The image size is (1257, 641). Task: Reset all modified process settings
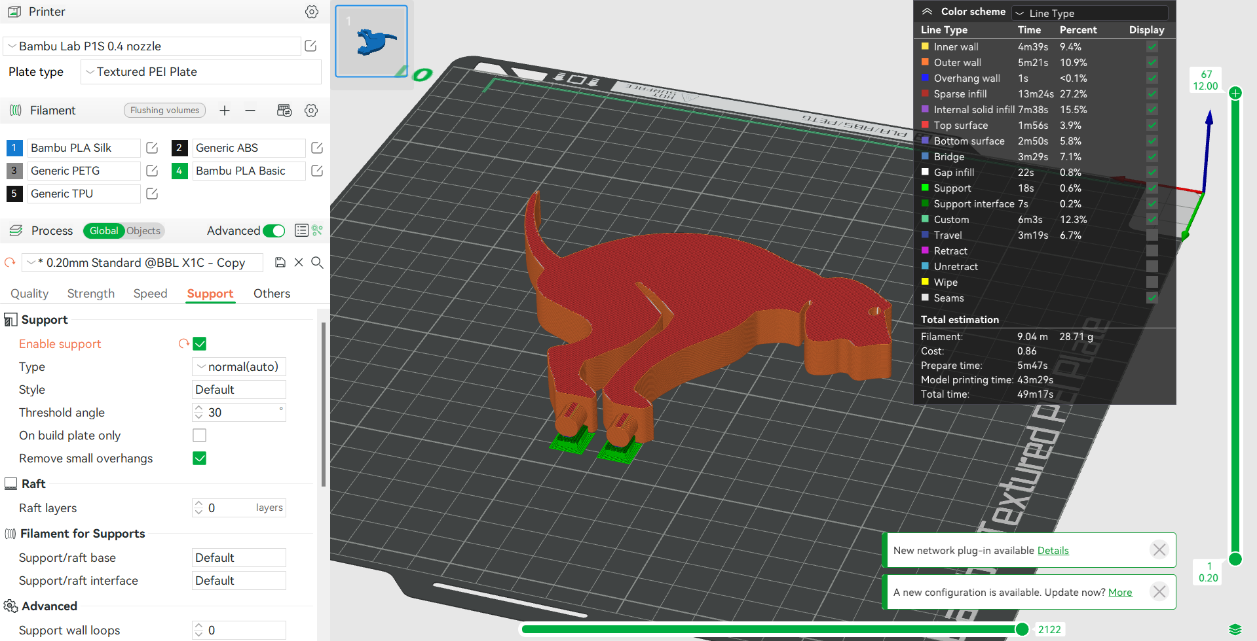pyautogui.click(x=10, y=262)
